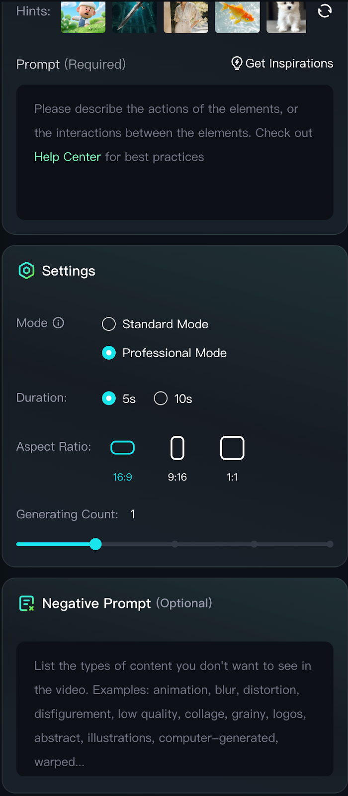Use the white puppy hint thumbnail

pos(286,16)
